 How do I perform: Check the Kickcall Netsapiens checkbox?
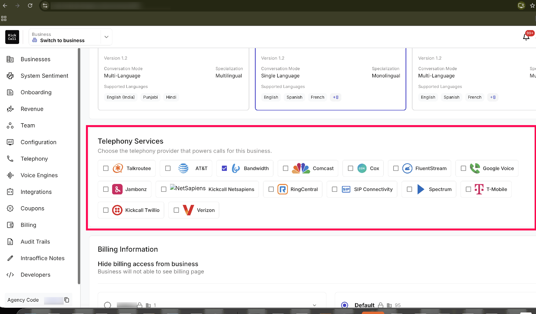click(x=164, y=189)
